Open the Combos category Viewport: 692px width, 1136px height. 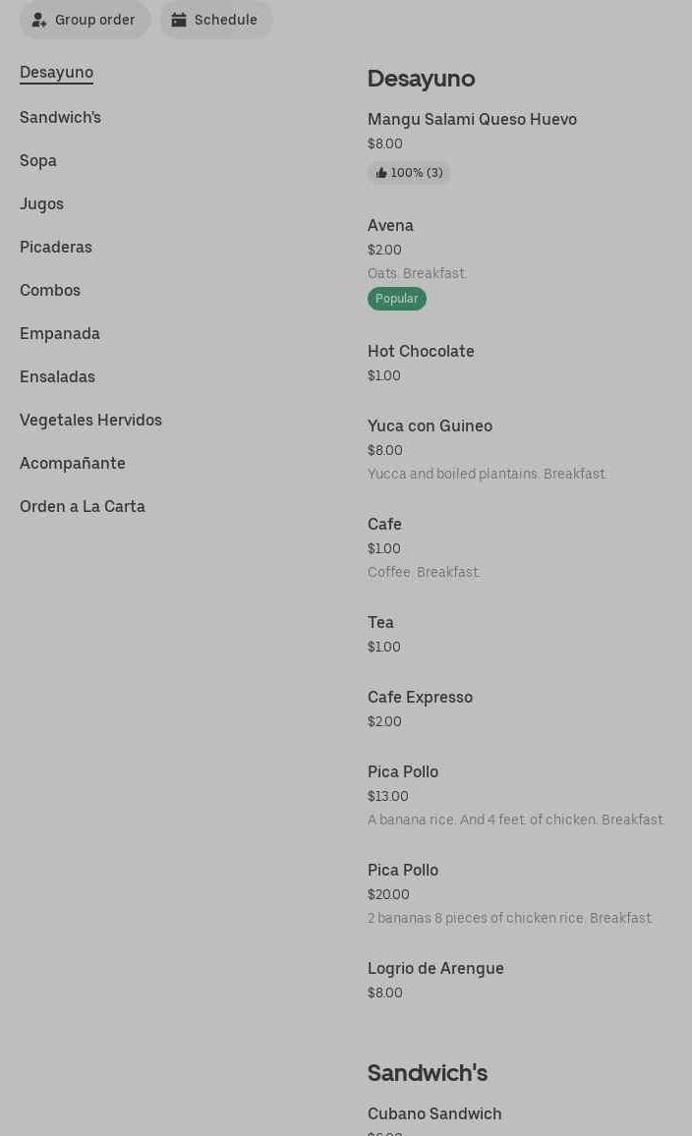(50, 290)
